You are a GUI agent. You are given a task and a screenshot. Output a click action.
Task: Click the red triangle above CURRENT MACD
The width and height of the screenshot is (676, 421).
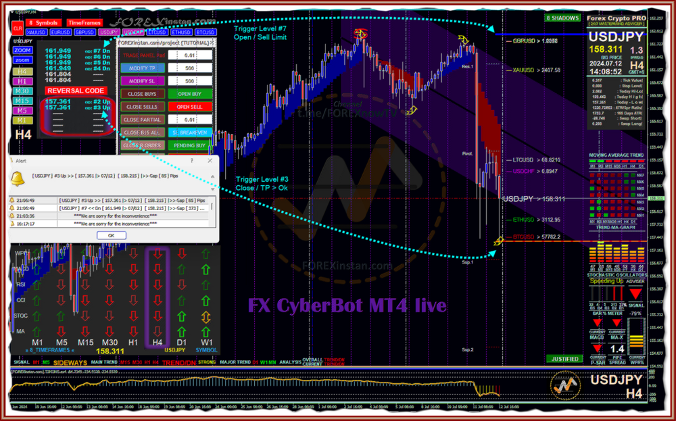point(597,323)
